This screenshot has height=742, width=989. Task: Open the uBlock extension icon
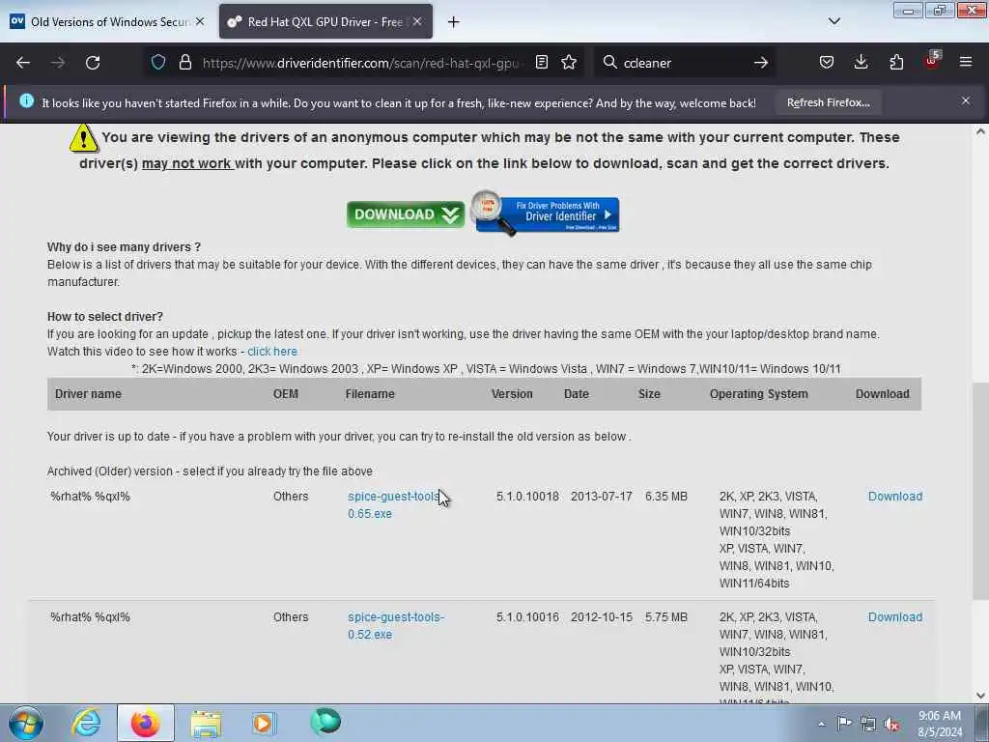[x=932, y=61]
